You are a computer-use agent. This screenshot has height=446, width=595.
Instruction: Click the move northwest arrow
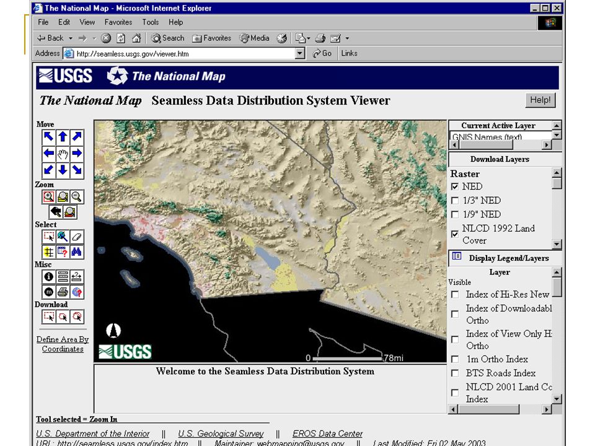coord(48,136)
